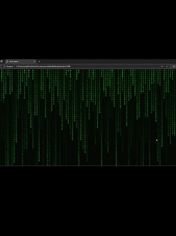The width and height of the screenshot is (176, 236).
Task: Select the Efeito Matrix browser tab
Action: [21, 61]
